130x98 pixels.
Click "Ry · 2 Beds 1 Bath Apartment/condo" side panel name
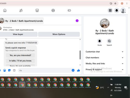pyautogui.click(x=105, y=32)
